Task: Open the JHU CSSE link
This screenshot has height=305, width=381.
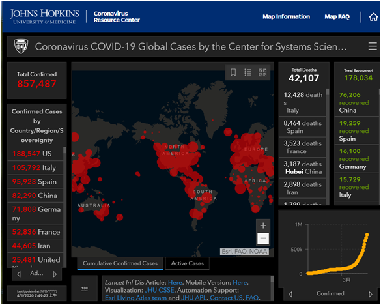Action: tap(160, 290)
